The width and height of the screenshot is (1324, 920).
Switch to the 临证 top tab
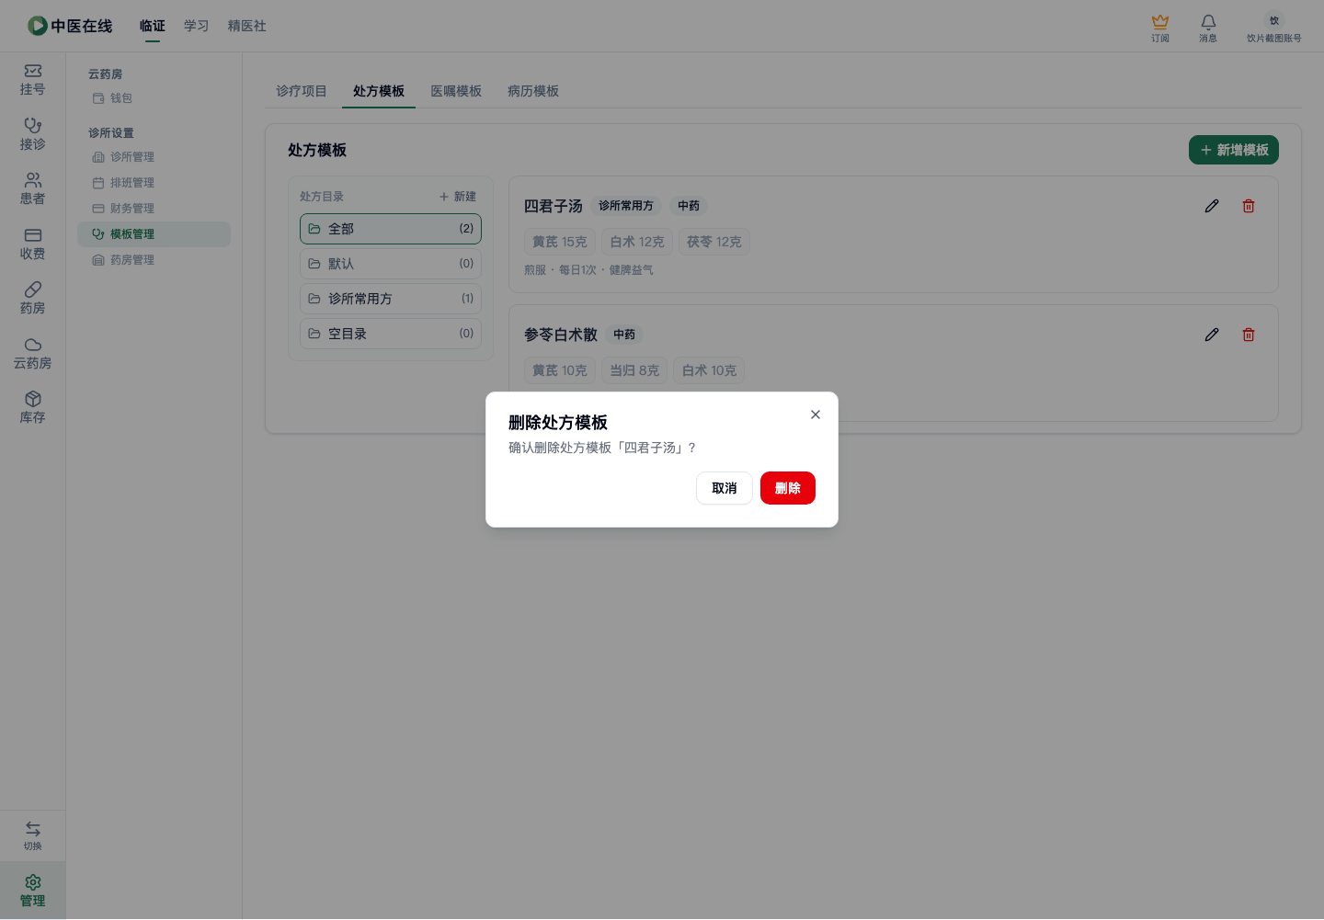pos(153,26)
